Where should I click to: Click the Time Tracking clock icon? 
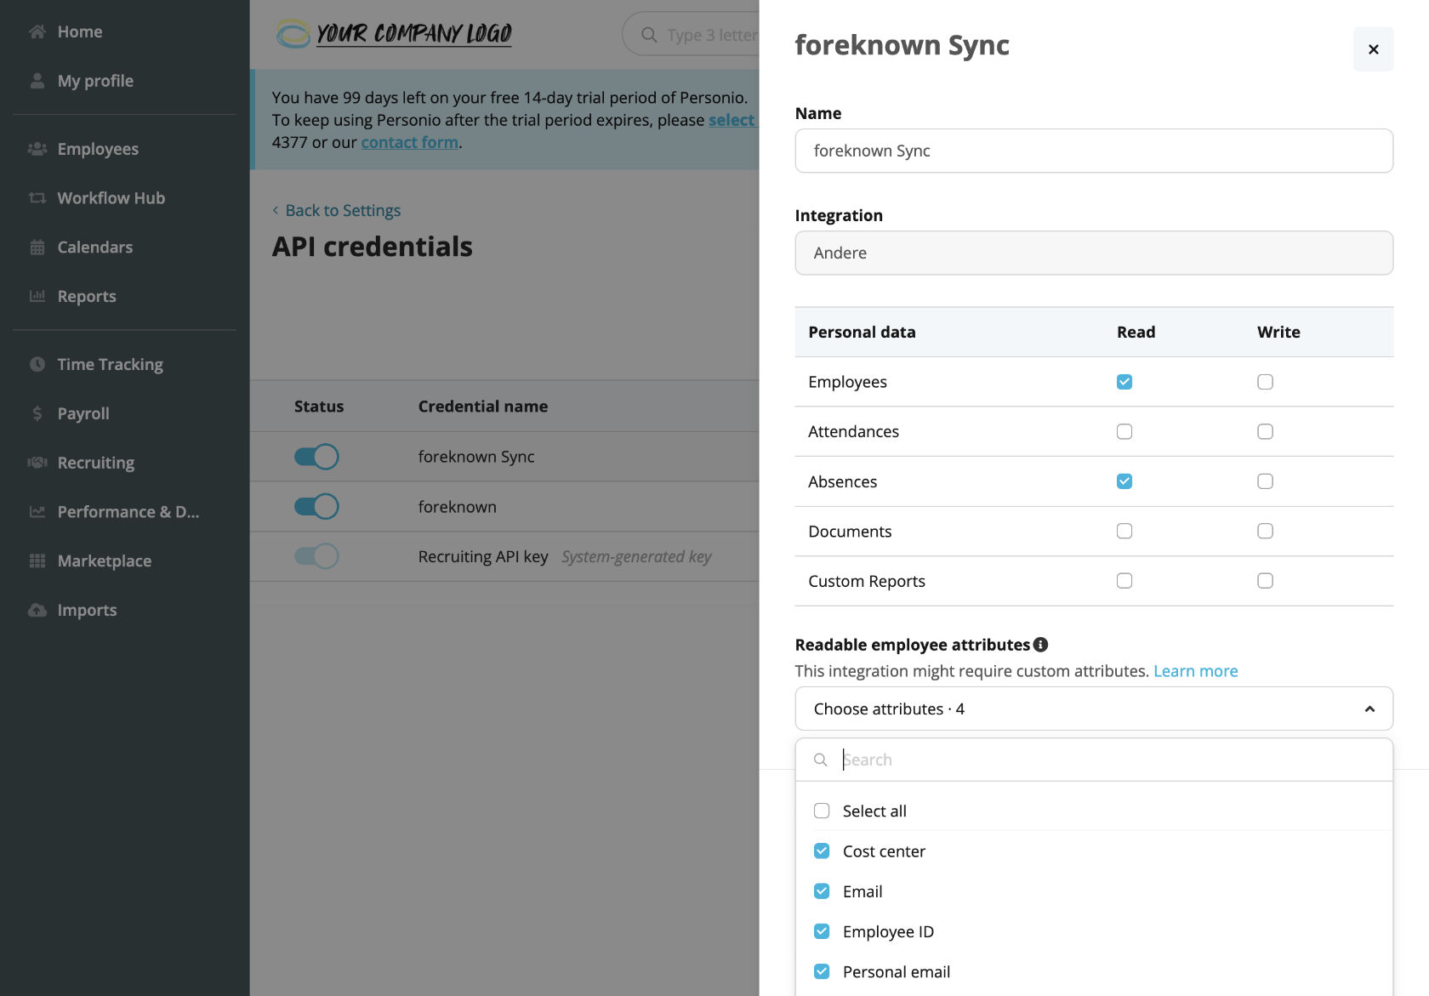coord(37,364)
